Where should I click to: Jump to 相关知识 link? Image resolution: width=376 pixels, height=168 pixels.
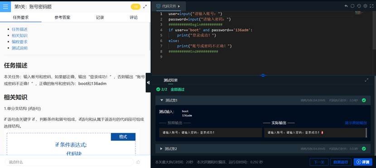(19, 36)
